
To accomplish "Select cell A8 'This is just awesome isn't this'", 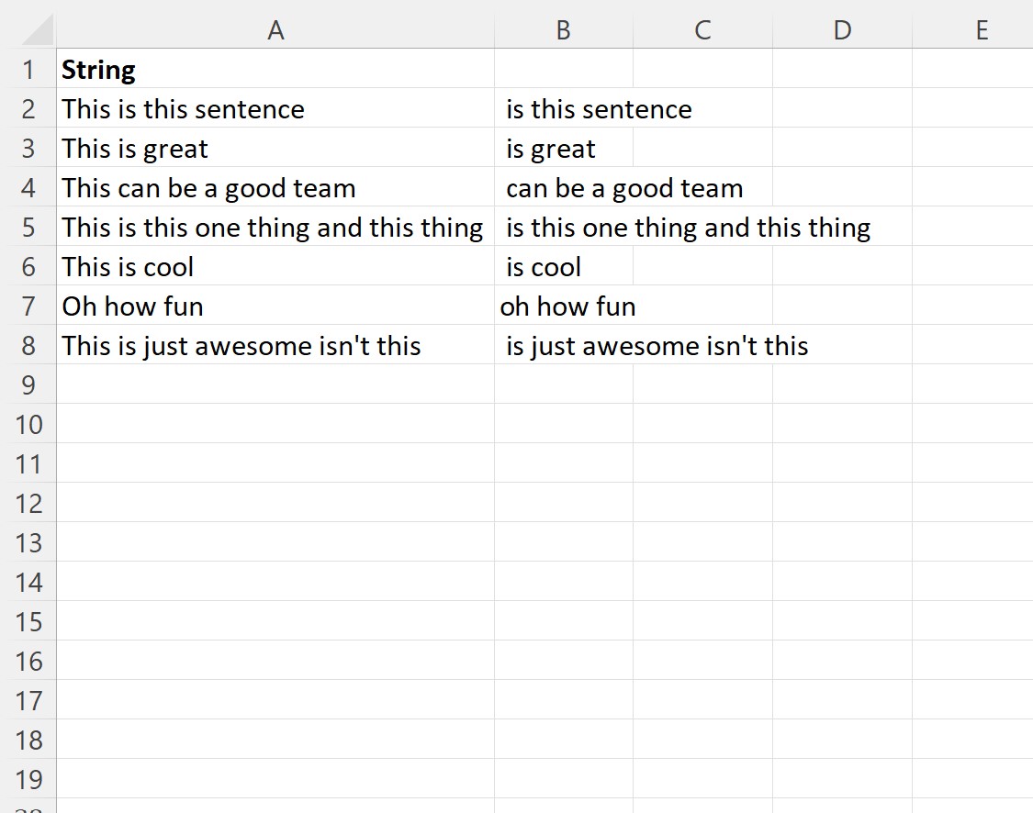I will pyautogui.click(x=275, y=345).
